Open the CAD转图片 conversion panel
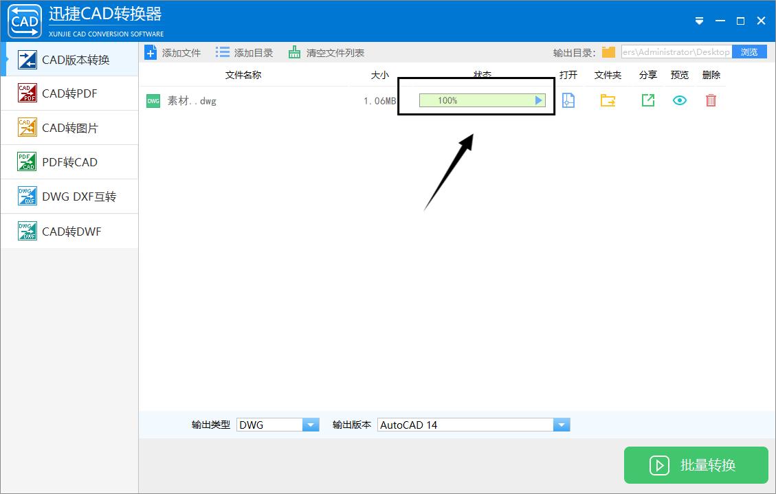Image resolution: width=776 pixels, height=494 pixels. tap(69, 127)
